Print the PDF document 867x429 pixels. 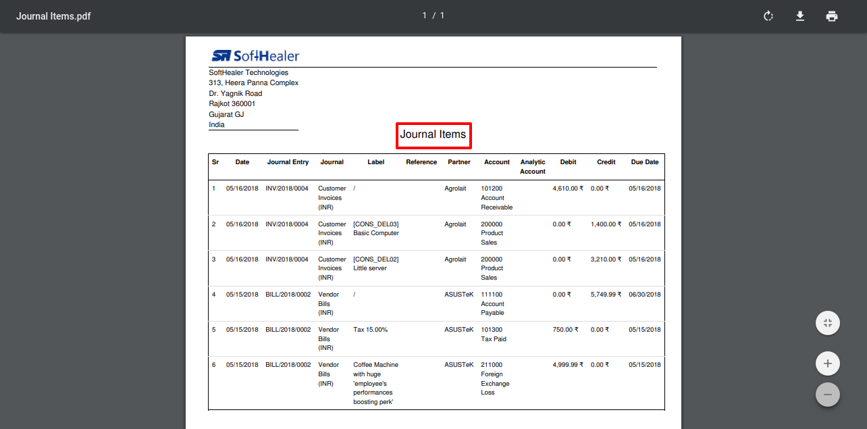pyautogui.click(x=832, y=16)
